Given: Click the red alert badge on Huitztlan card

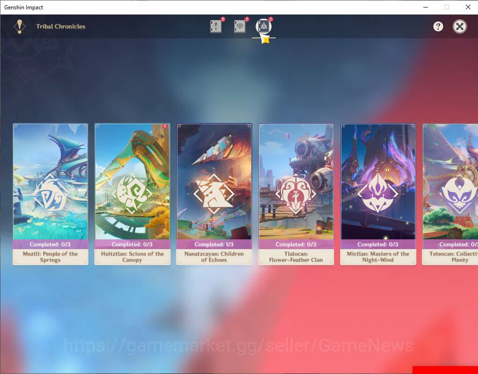Looking at the screenshot, I should 165,126.
